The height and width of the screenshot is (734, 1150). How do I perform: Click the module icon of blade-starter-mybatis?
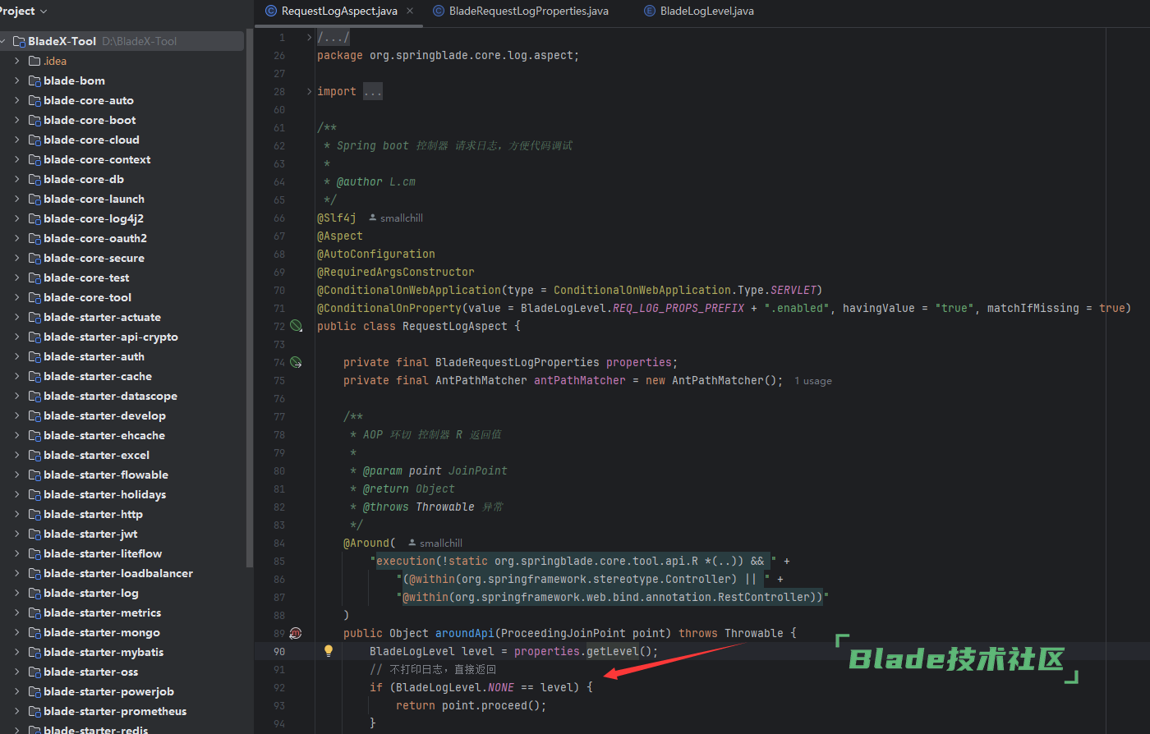coord(34,652)
